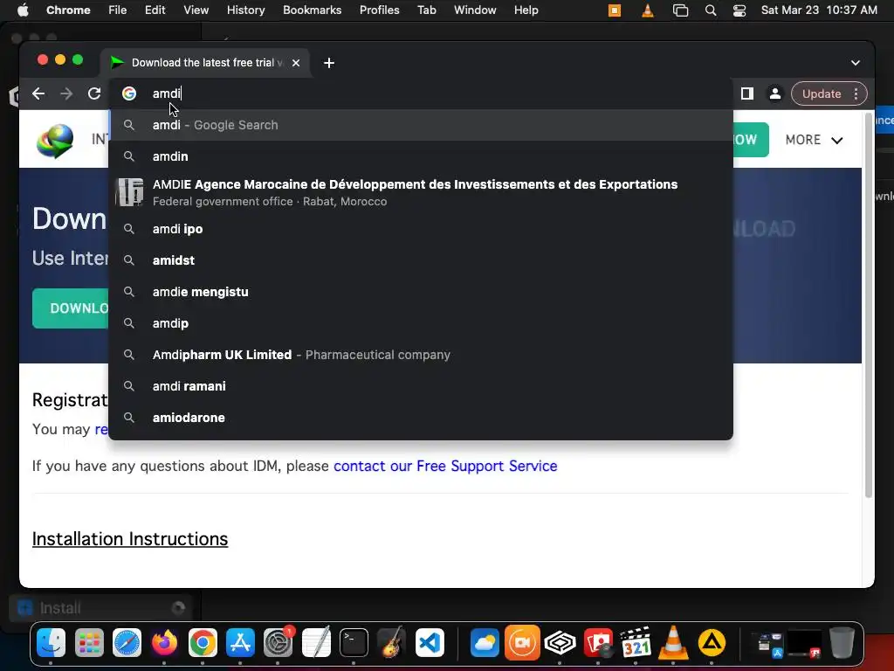Open the Trash from the Dock
The width and height of the screenshot is (894, 671).
(x=842, y=644)
